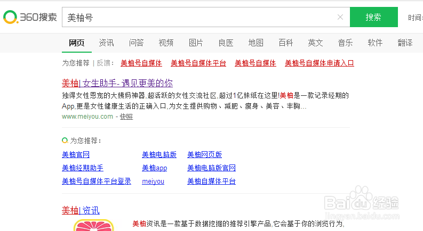Select the 良医 tab
This screenshot has height=231, width=423.
226,43
